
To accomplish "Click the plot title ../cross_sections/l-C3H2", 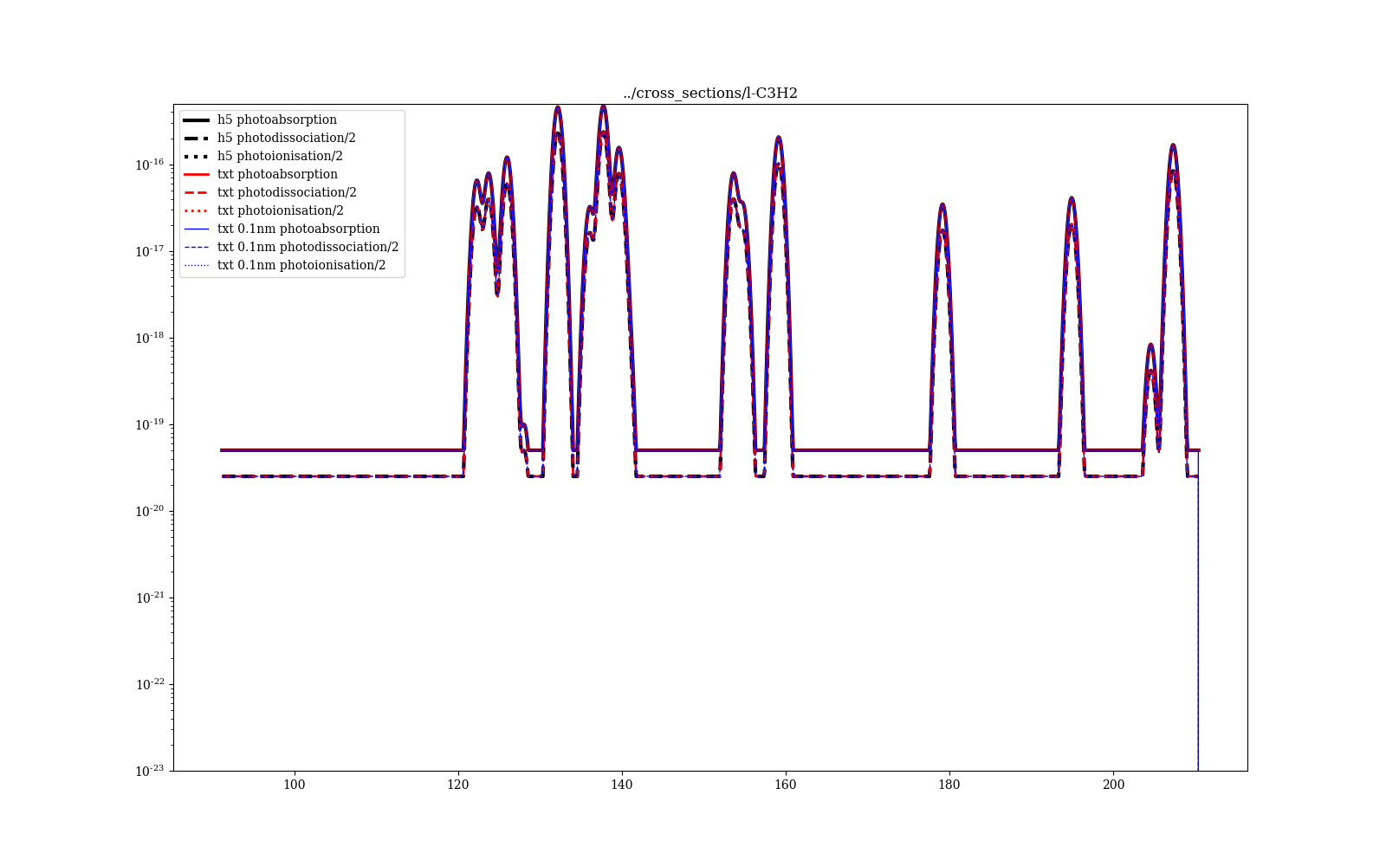I will click(710, 94).
